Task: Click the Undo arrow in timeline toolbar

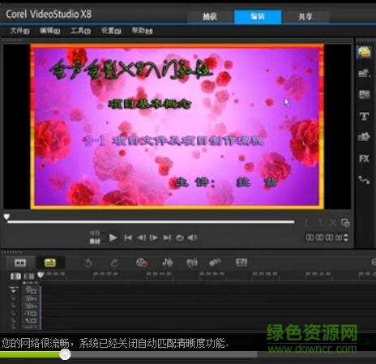Action: coord(88,263)
